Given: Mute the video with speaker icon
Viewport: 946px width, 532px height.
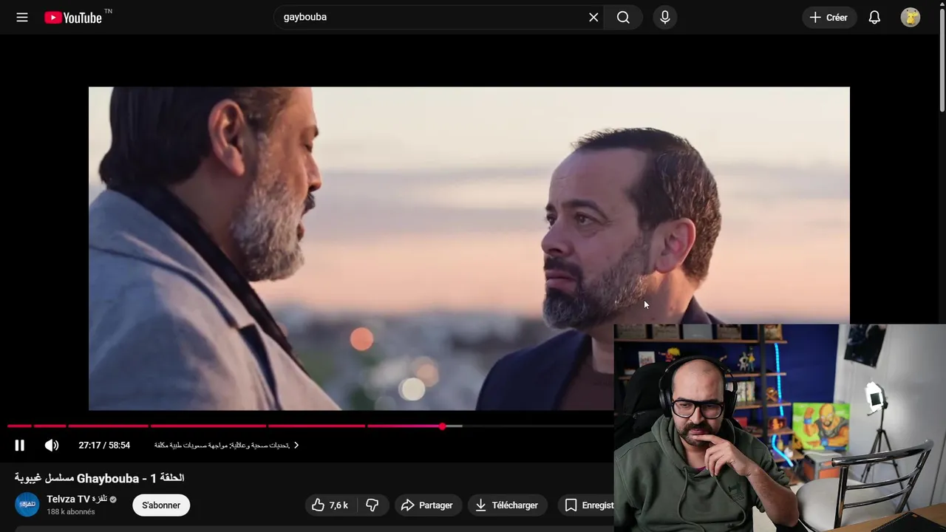Looking at the screenshot, I should coord(51,445).
